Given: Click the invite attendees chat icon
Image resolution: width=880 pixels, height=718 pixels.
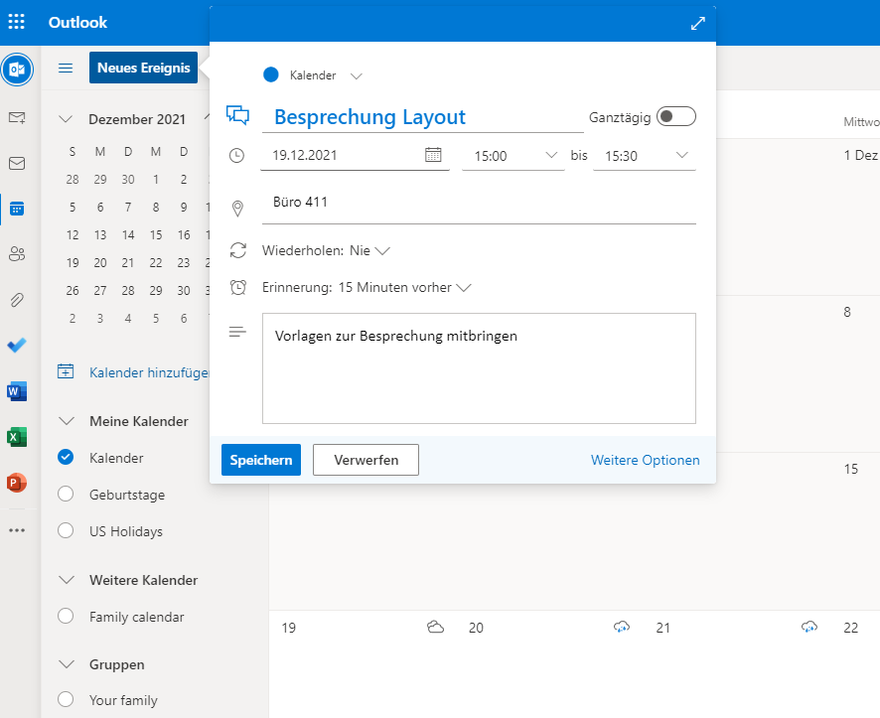Looking at the screenshot, I should coord(238,115).
